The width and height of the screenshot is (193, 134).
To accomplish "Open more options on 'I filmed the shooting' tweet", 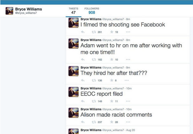I will tap(128, 32).
